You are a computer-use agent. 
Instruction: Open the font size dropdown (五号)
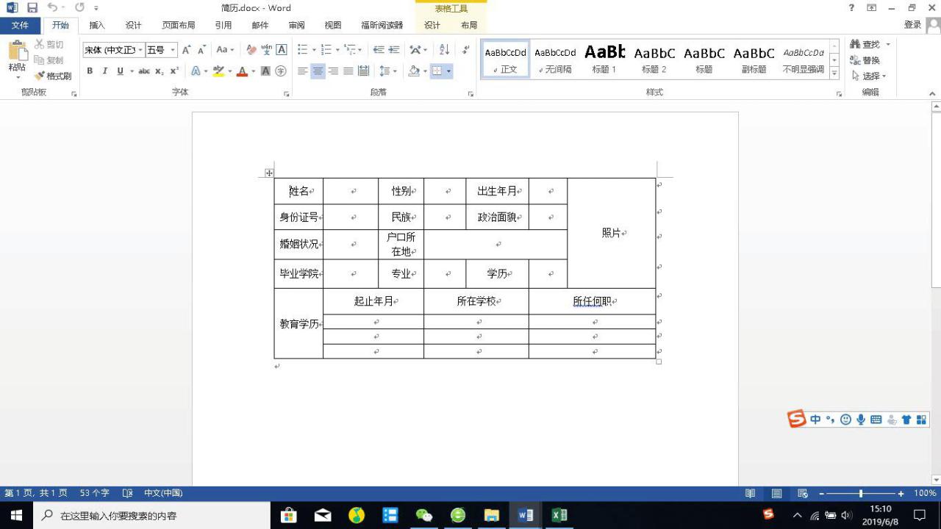[x=173, y=50]
